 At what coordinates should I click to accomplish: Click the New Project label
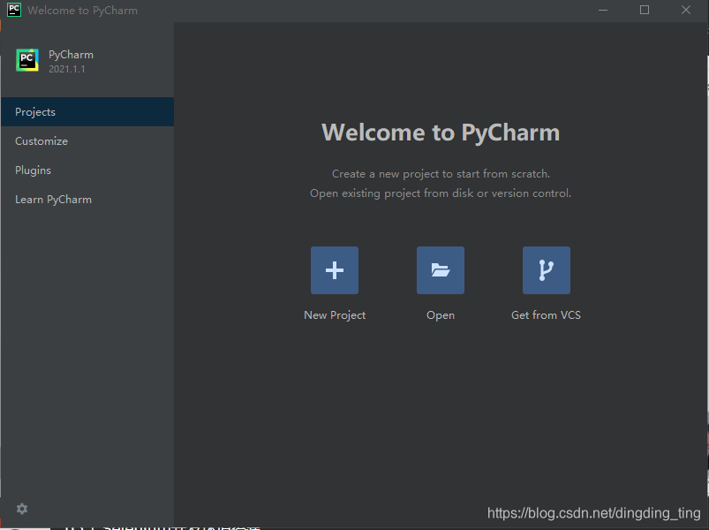pyautogui.click(x=335, y=315)
